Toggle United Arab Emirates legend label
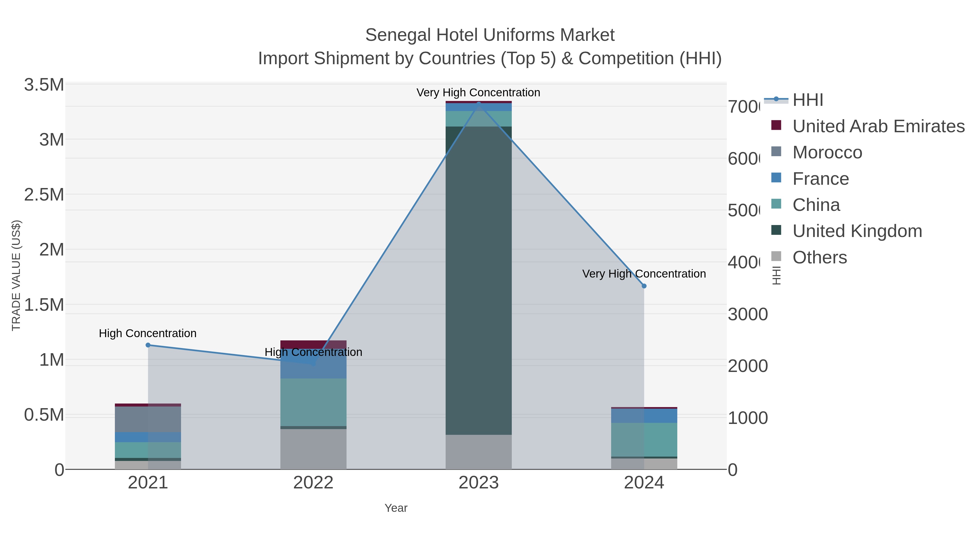 coord(878,126)
